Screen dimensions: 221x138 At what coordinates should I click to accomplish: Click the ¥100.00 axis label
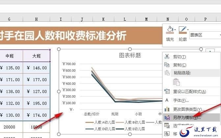point(69,103)
